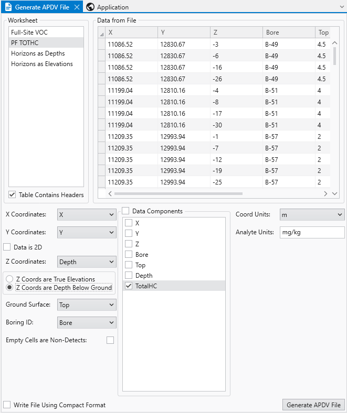Click the Analyte Units text field

pos(311,232)
